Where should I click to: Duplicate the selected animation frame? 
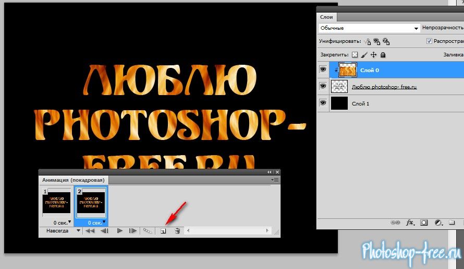click(x=163, y=230)
